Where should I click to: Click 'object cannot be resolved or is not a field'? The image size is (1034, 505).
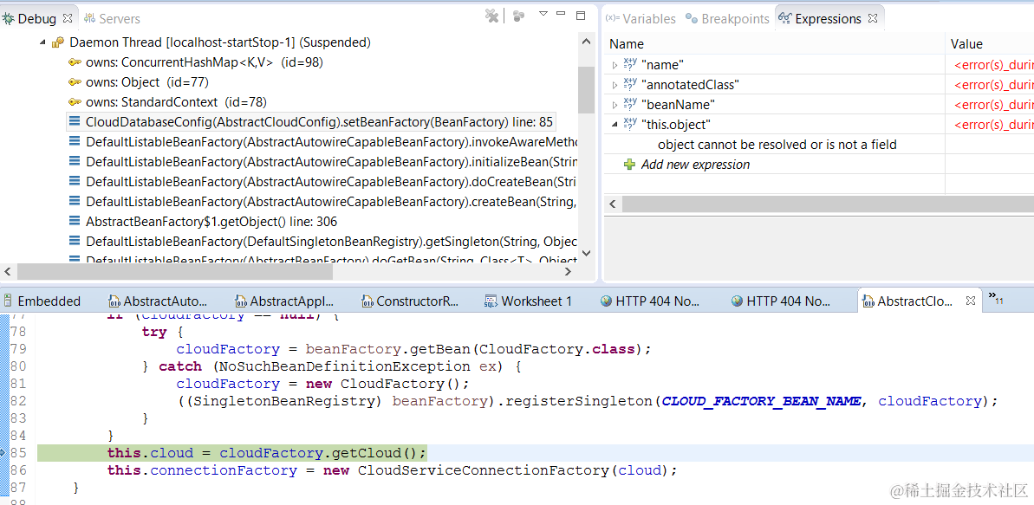[x=777, y=145]
